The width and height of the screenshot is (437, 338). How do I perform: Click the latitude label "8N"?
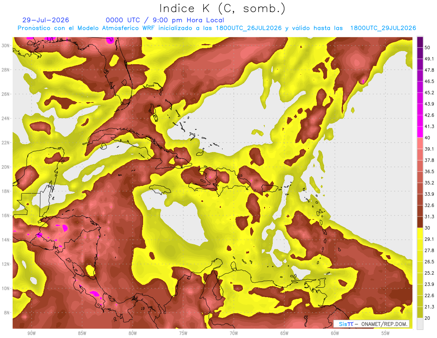coord(7,313)
